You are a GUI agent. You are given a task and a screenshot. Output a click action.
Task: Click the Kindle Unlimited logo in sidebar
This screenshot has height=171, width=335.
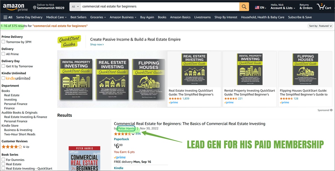(18, 78)
